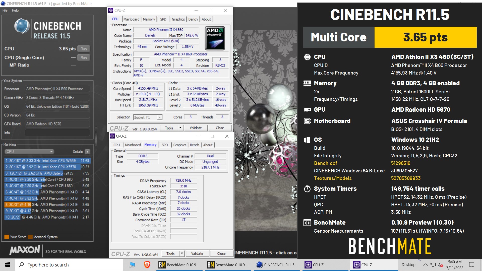The width and height of the screenshot is (482, 271).
Task: Click the taskbar clock and date
Action: (455, 265)
